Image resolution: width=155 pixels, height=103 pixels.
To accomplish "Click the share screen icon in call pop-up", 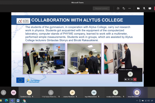I will click(x=132, y=79).
